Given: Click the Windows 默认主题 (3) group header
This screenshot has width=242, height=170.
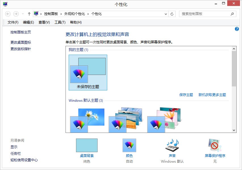Looking at the screenshot, I should pyautogui.click(x=86, y=101).
